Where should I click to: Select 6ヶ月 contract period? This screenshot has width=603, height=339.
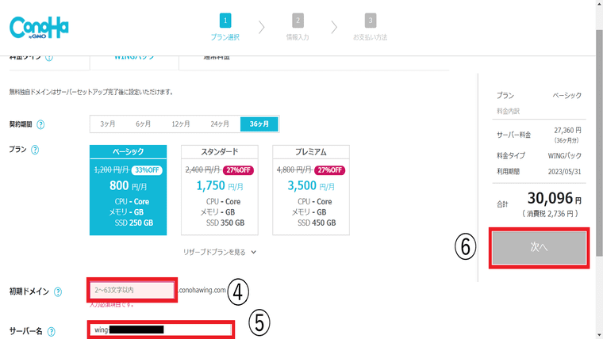(x=143, y=124)
